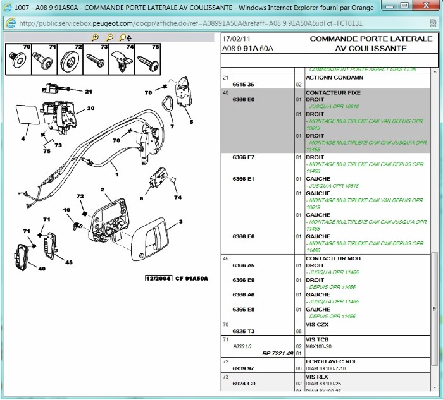Click part number 6939 97
Viewport: 443px width, 400px height.
click(x=243, y=368)
